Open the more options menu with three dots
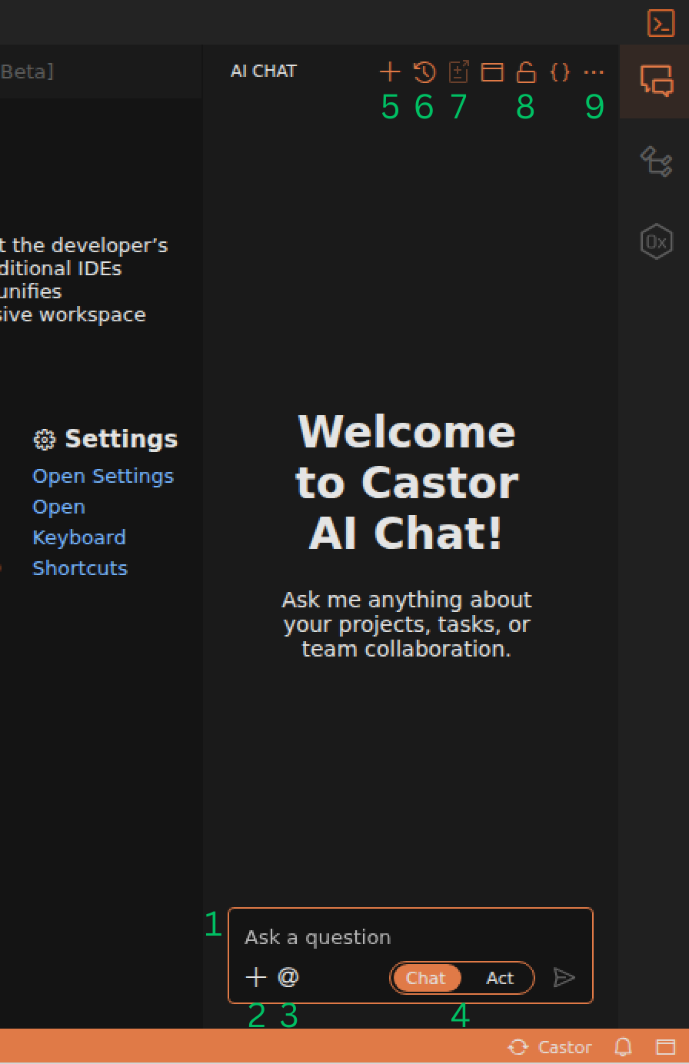This screenshot has width=689, height=1064. point(594,71)
